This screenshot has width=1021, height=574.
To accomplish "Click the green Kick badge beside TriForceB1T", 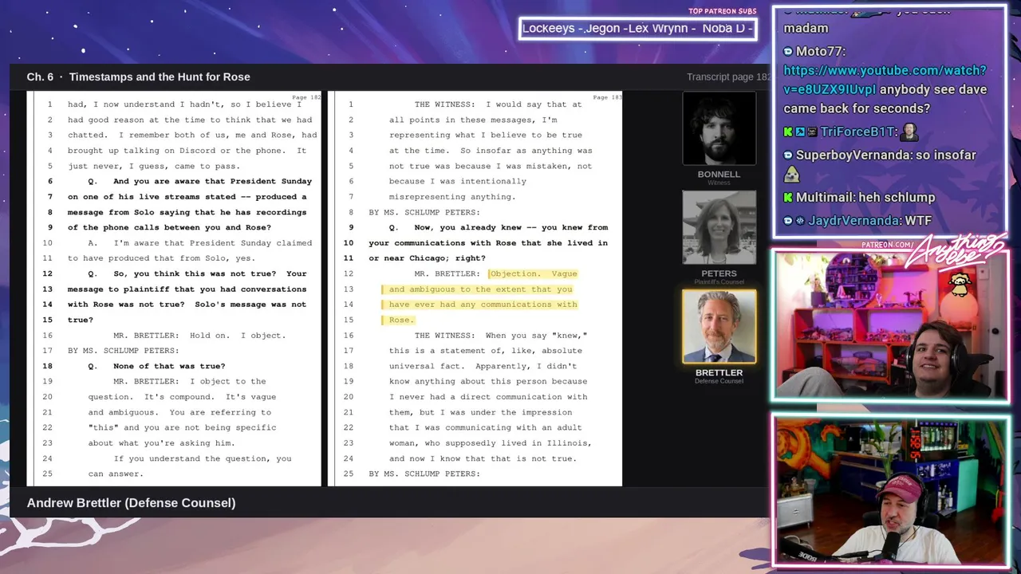I will coord(788,132).
